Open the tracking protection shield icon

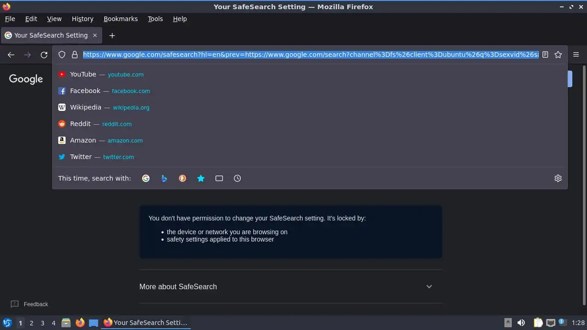click(62, 55)
